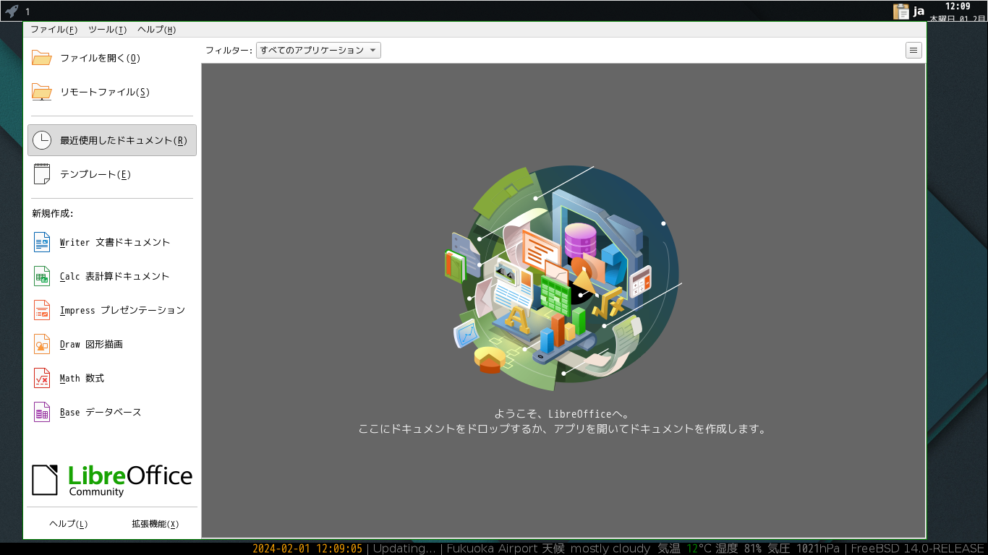Create a new Base データベース

pos(101,413)
